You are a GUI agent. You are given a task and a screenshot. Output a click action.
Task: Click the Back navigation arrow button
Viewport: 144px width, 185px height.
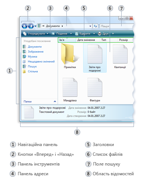25,26
